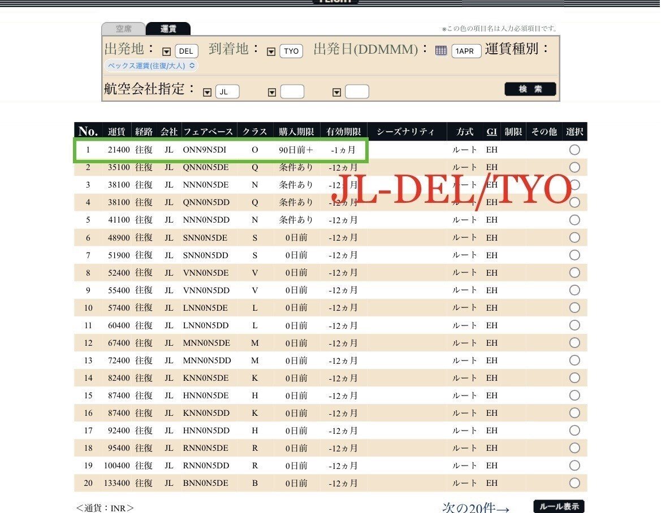The image size is (661, 513).
Task: Open the departure date calendar icon
Action: [x=441, y=50]
